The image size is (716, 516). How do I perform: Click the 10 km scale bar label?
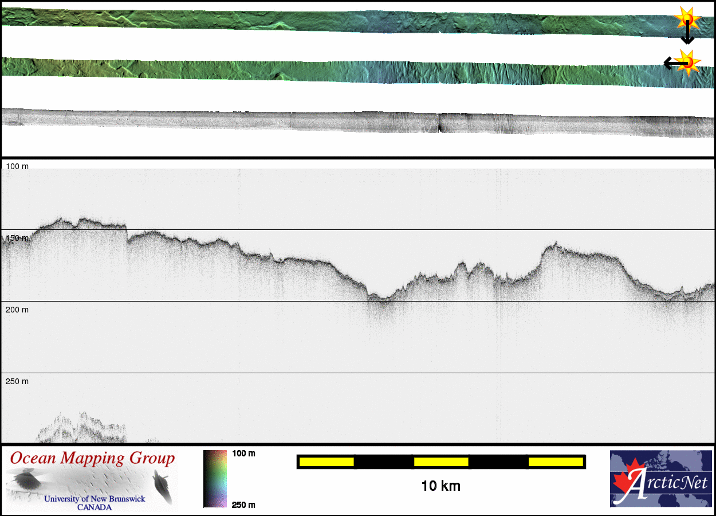tap(440, 486)
